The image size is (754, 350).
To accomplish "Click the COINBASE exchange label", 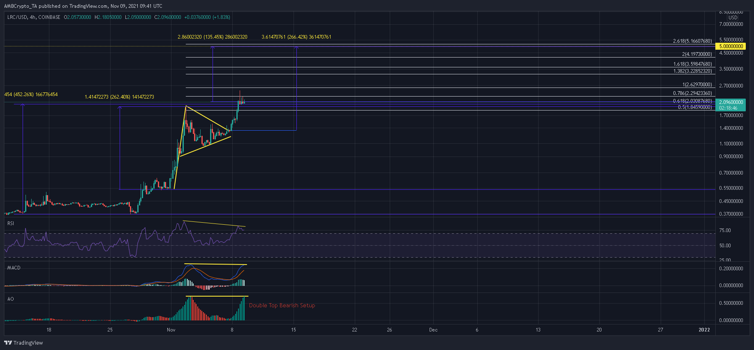I will click(x=49, y=17).
